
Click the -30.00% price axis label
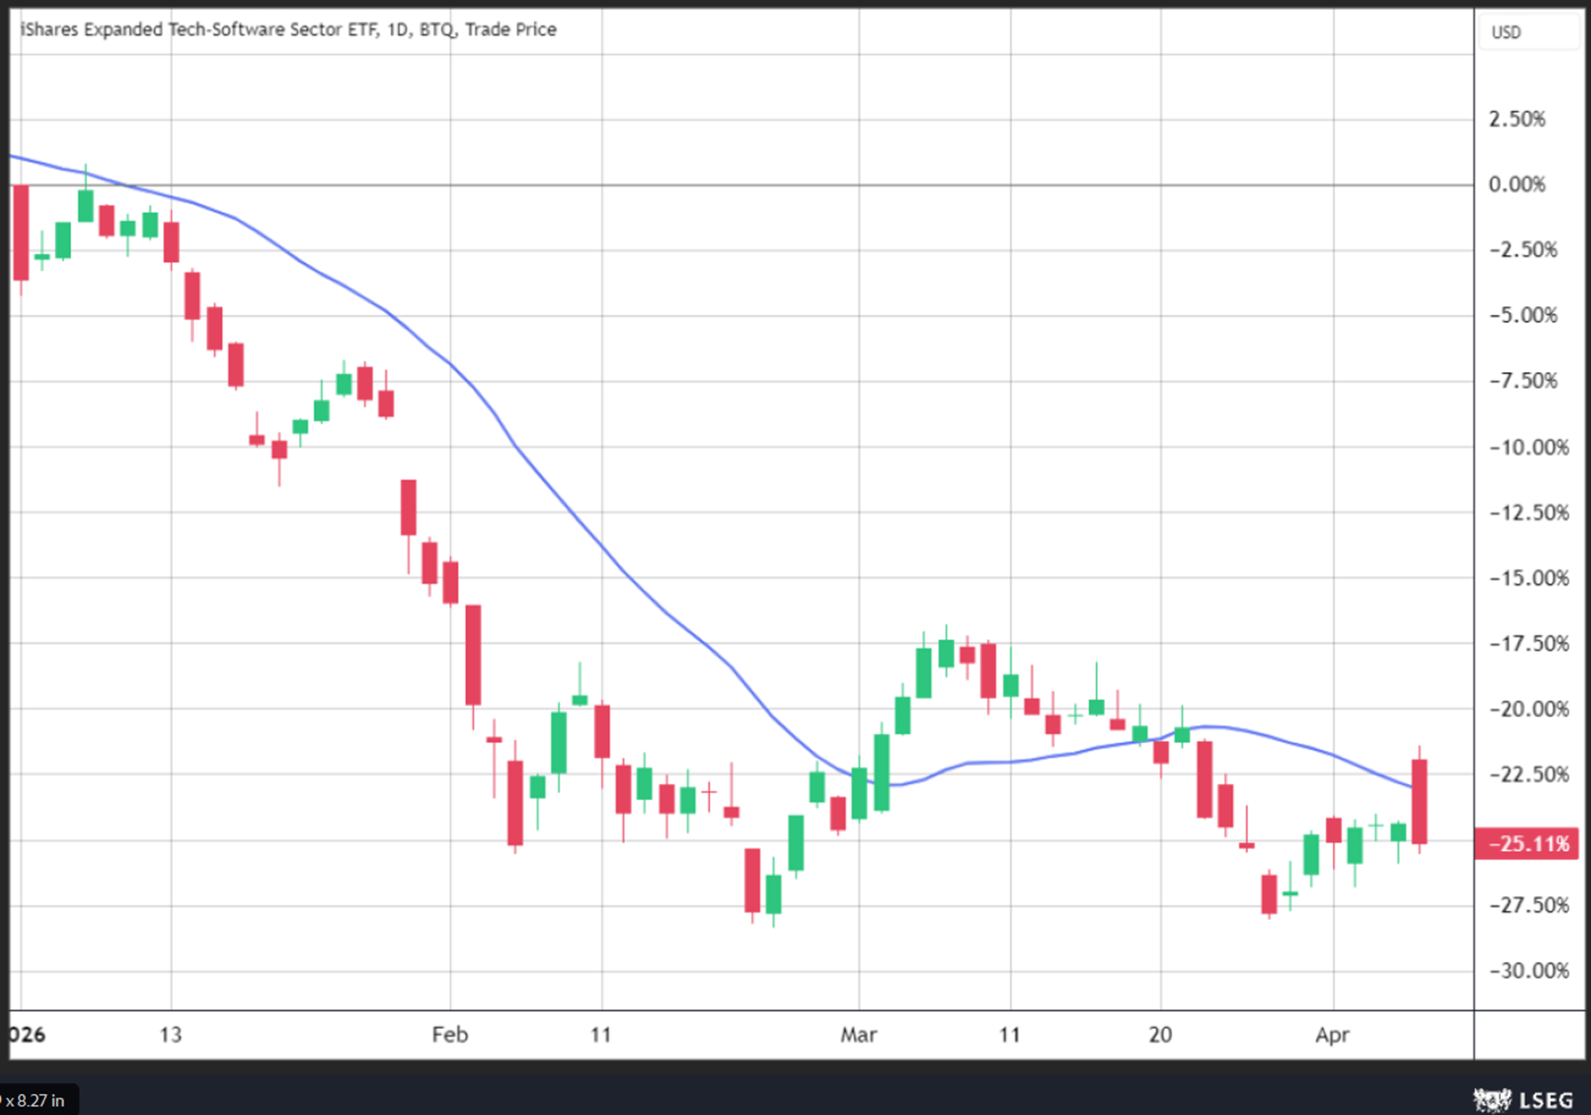pos(1528,970)
